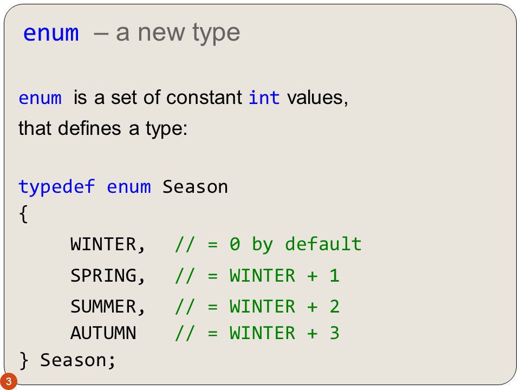Click the blue 'enum' word in title

point(51,33)
